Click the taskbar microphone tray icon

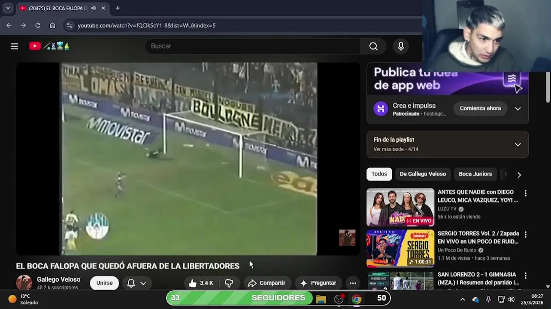(488, 300)
